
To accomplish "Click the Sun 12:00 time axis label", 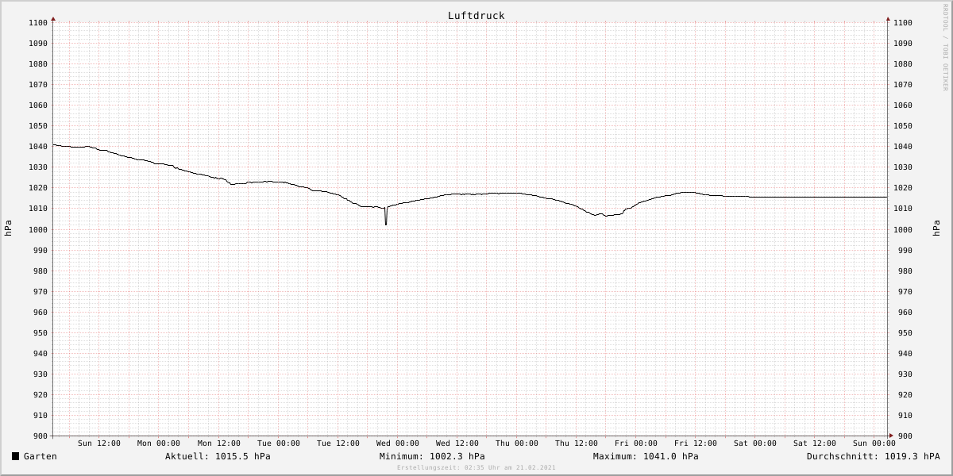I will coord(99,443).
